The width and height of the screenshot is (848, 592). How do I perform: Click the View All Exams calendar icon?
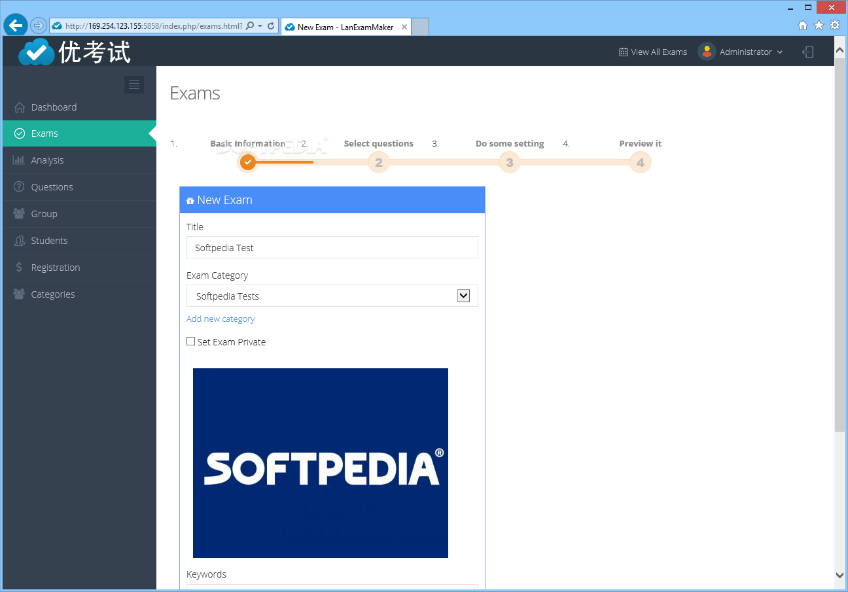pos(624,52)
